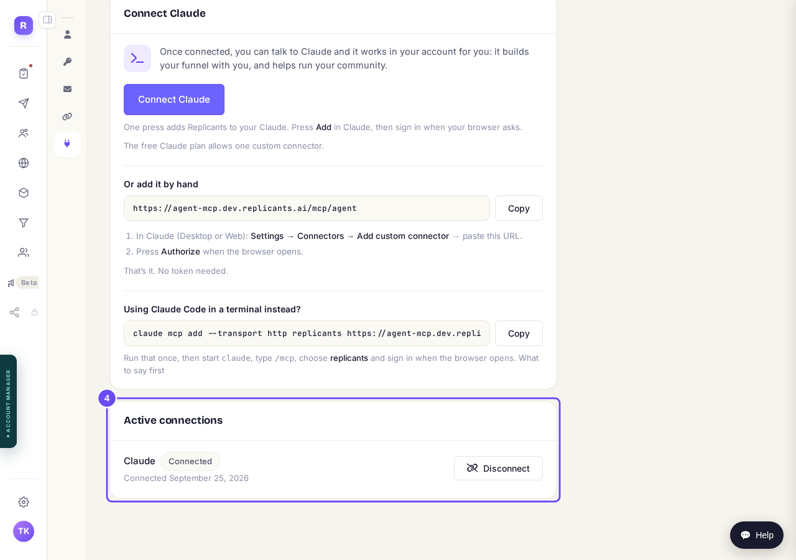This screenshot has width=796, height=560.
Task: Open the funnel filter icon
Action: (x=24, y=223)
